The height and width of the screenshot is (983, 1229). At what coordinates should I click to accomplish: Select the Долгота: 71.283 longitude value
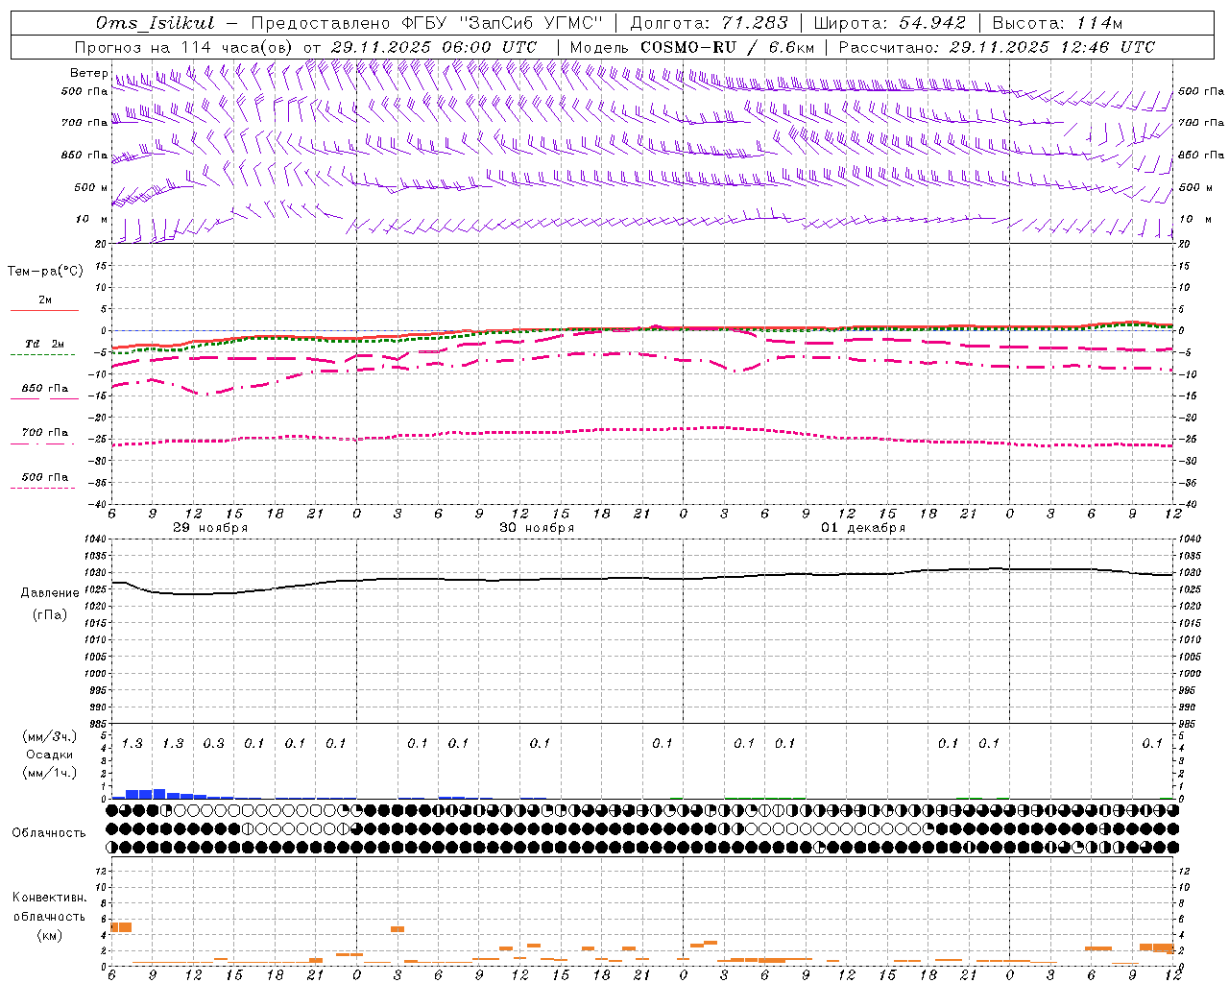click(709, 23)
